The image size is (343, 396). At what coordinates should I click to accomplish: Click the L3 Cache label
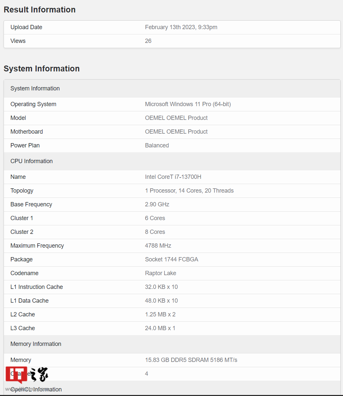(x=23, y=328)
